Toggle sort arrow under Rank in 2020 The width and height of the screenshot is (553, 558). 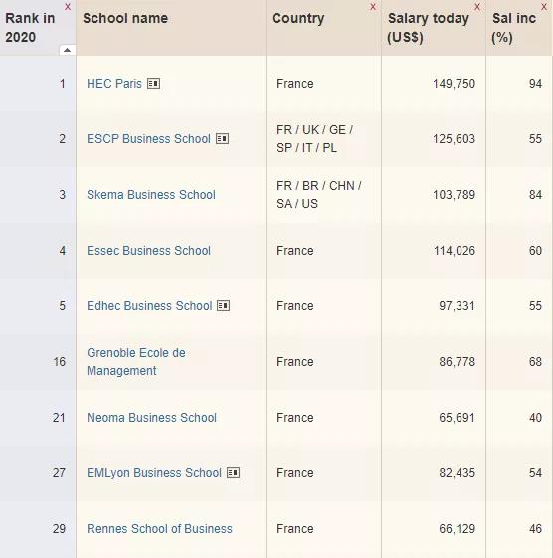pyautogui.click(x=68, y=50)
